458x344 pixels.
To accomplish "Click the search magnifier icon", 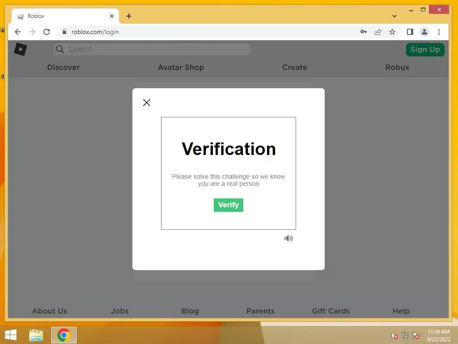I will click(x=60, y=49).
